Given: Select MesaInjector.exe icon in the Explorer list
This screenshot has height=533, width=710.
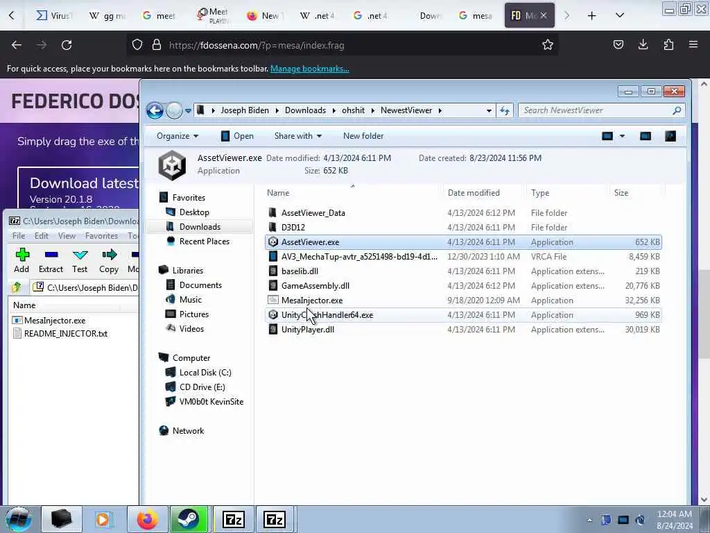Looking at the screenshot, I should 273,300.
